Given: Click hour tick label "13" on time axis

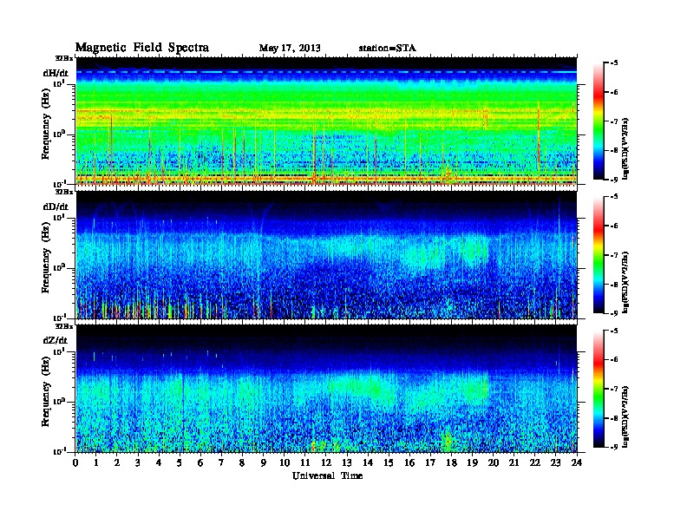Looking at the screenshot, I should 347,462.
